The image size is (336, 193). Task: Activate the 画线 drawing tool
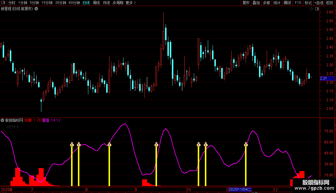pyautogui.click(x=287, y=3)
